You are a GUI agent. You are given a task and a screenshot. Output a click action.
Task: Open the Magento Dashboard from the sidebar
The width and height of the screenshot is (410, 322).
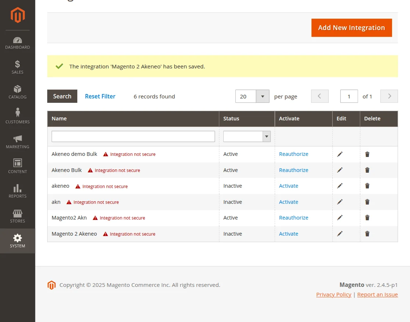pos(17,42)
